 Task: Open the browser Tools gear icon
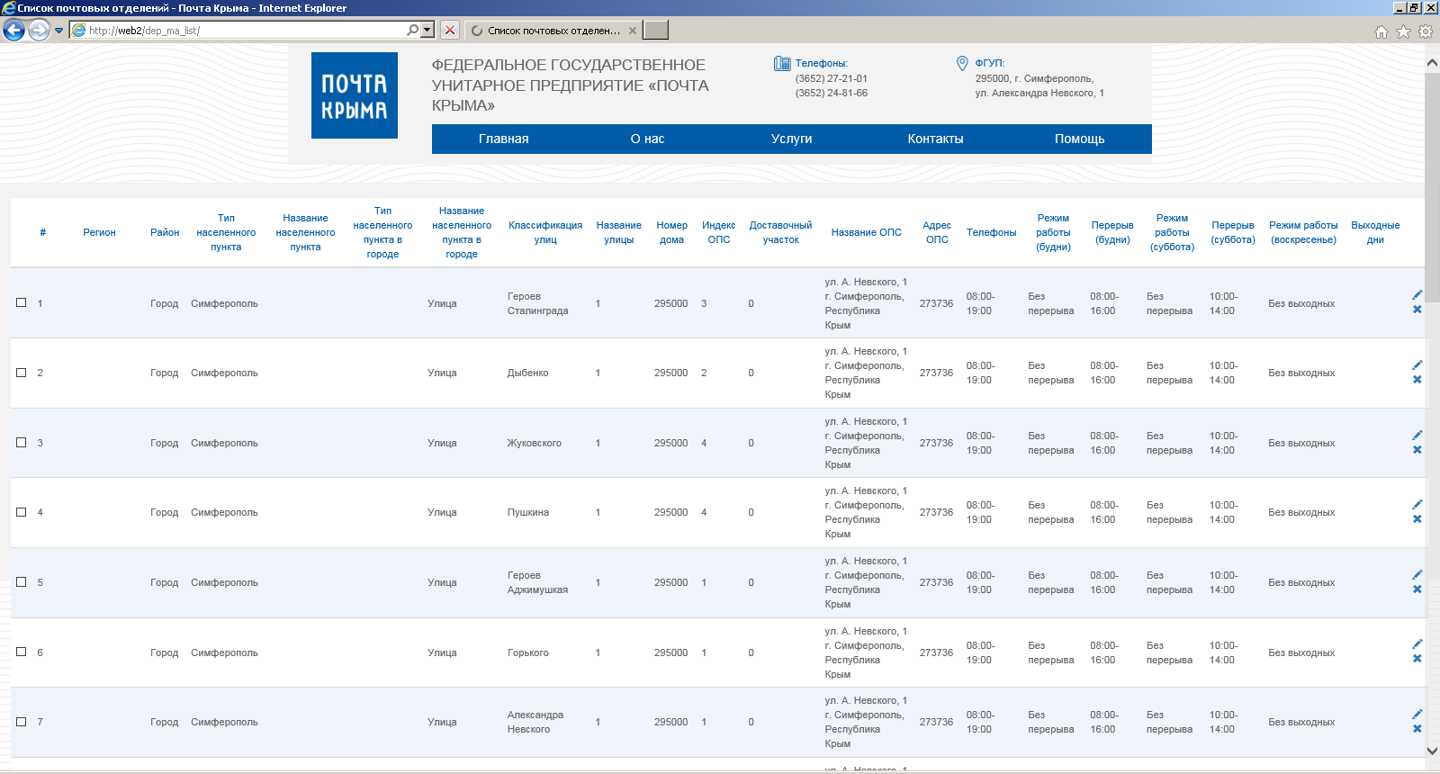tap(1426, 31)
